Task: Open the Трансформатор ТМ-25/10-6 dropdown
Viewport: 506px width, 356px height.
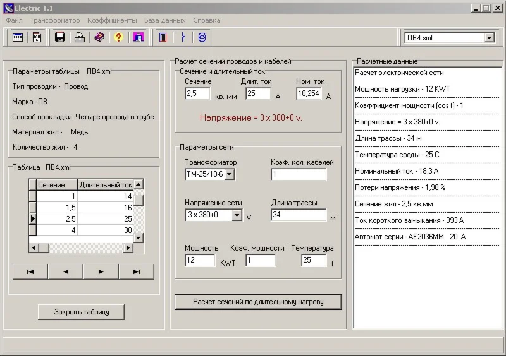Action: [229, 174]
